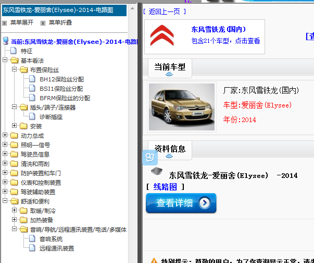This screenshot has width=314, height=263.
Task: Click the gray chip icon above 线路图
Action: click(157, 171)
